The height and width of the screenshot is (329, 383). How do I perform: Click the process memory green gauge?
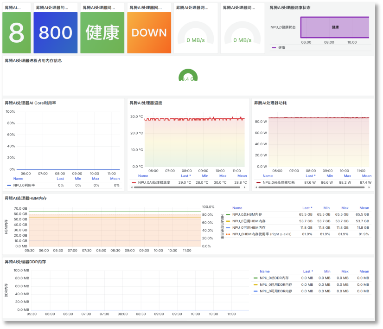click(188, 76)
